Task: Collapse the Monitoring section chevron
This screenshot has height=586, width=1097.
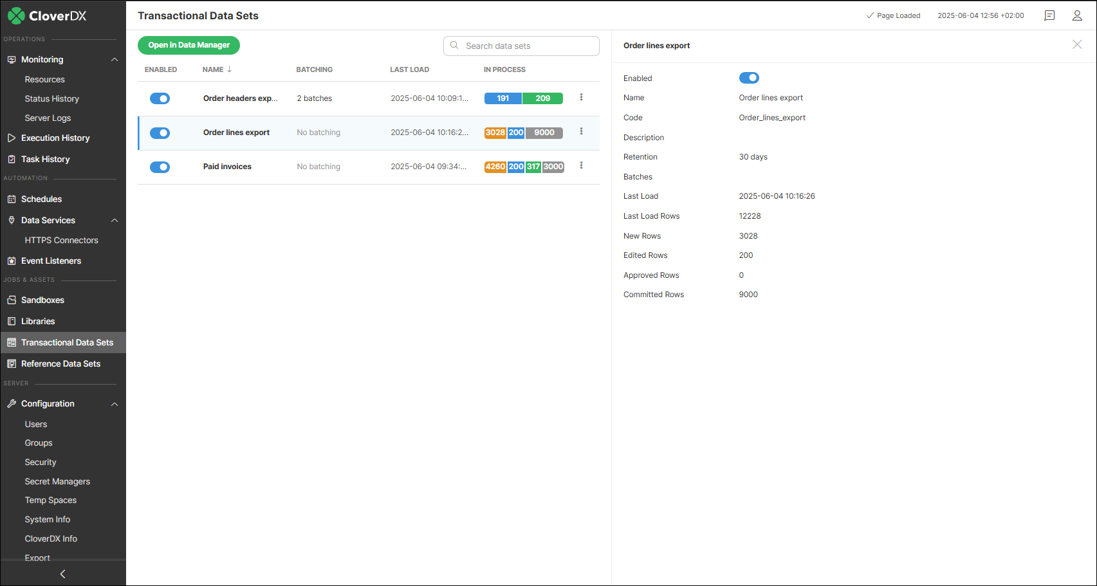Action: (115, 59)
